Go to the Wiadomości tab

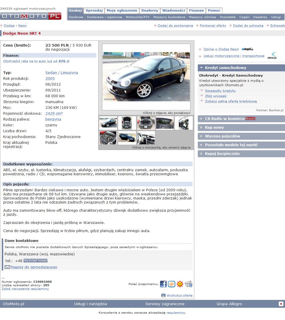[x=174, y=10]
